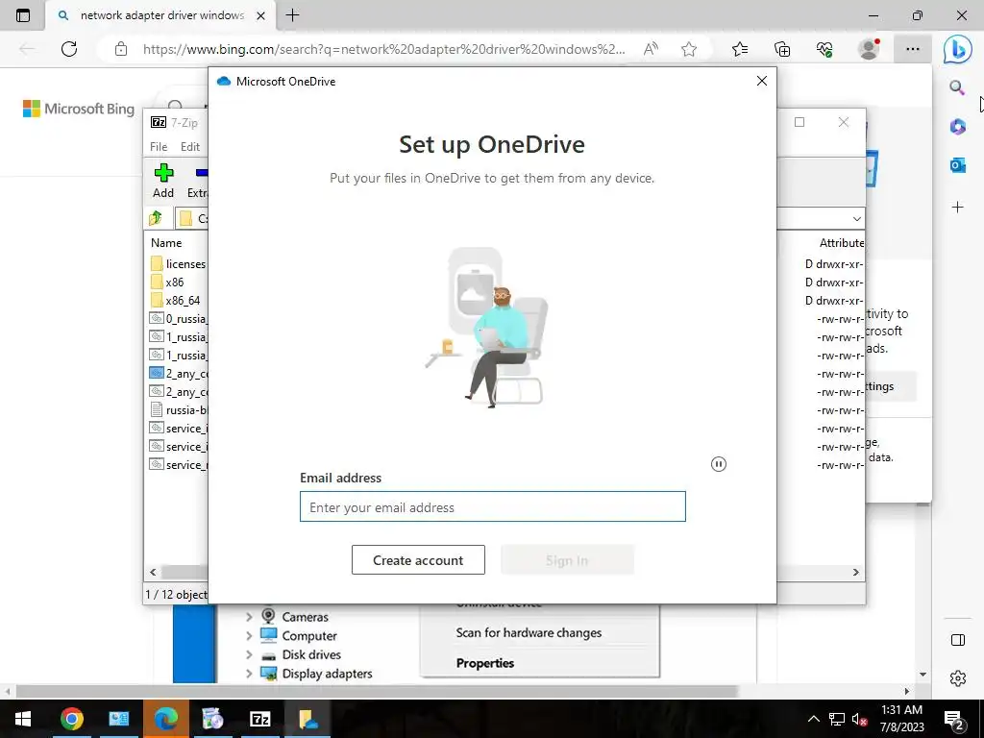Close the Microsoft OneDrive dialog

[762, 81]
